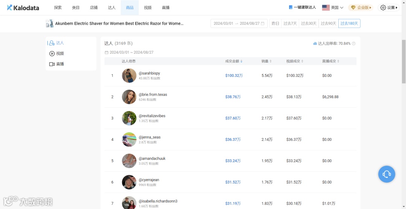406x209 pixels.
Task: Open the 探索 menu item
Action: [58, 8]
